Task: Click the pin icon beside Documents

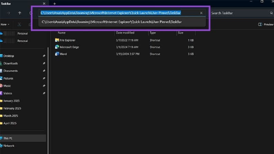Action: point(44,71)
